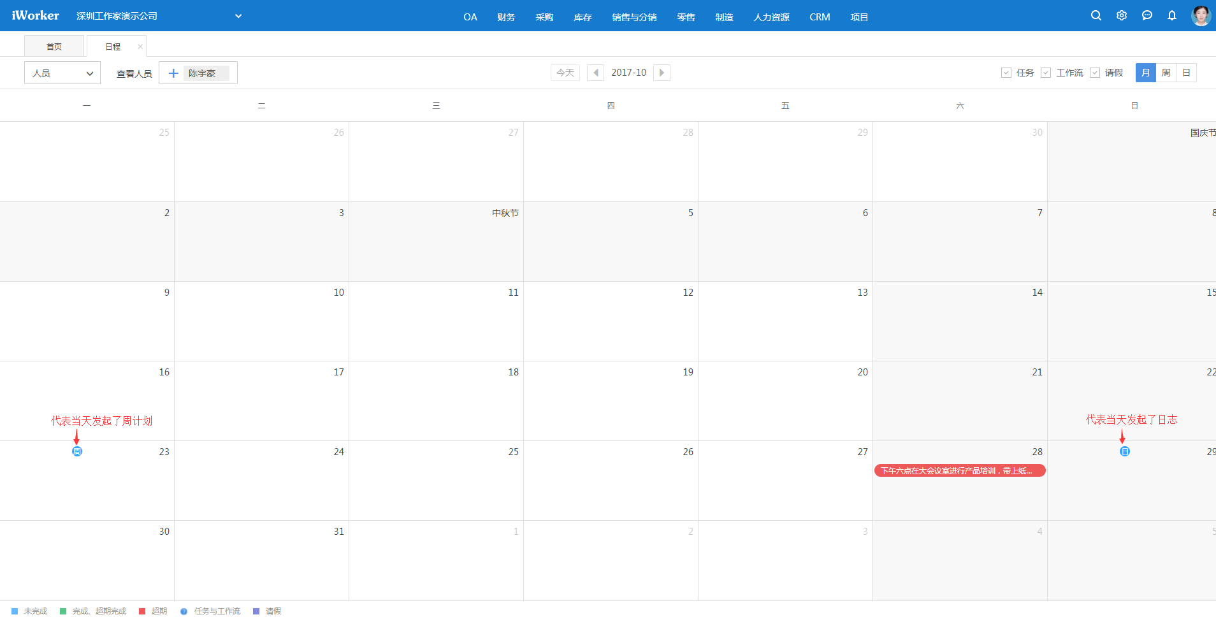Viewport: 1216px width, 617px height.
Task: Click the 今天 button
Action: tap(565, 73)
